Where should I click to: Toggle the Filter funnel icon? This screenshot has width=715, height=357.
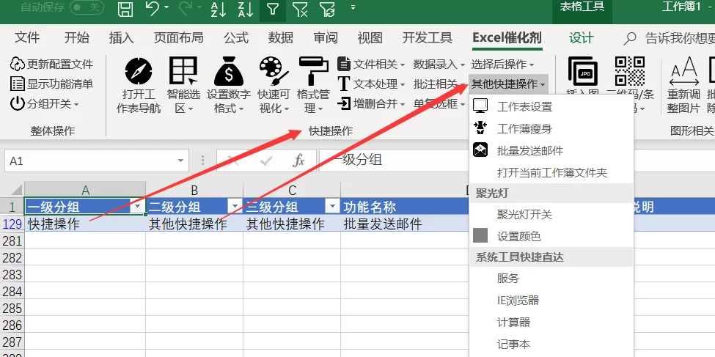coord(273,9)
